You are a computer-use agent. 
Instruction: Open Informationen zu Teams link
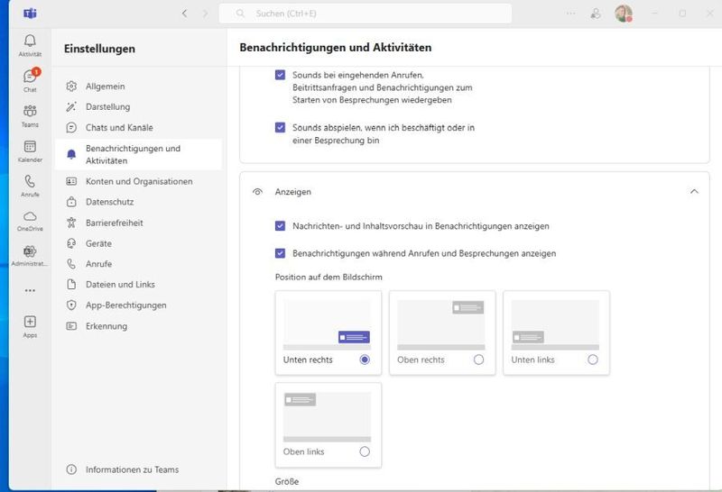tap(132, 469)
